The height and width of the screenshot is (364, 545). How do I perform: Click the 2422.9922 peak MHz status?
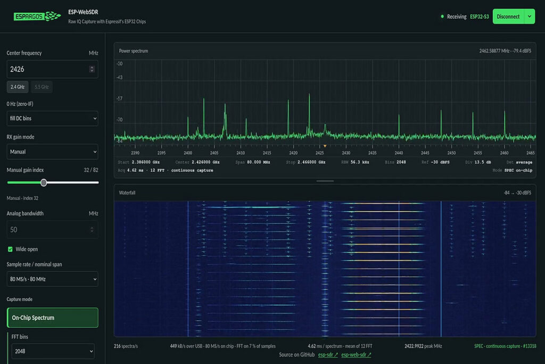pyautogui.click(x=423, y=346)
